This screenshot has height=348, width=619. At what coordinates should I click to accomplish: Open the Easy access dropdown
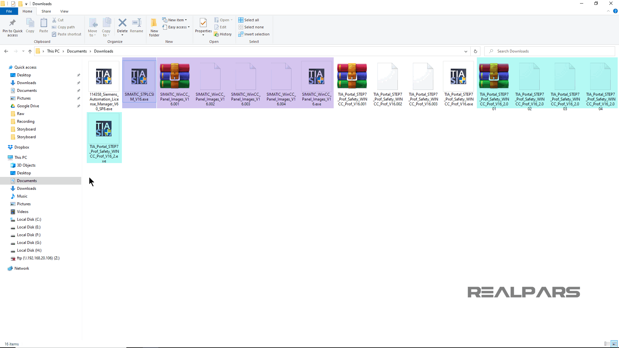pos(176,27)
